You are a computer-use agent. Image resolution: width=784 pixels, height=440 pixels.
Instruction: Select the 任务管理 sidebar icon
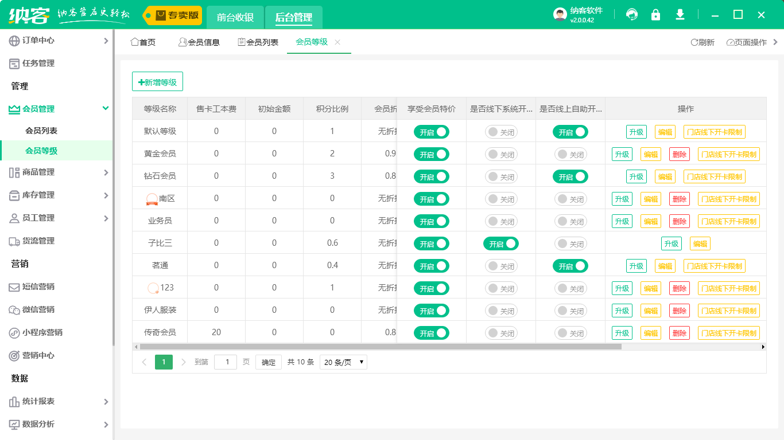click(x=13, y=63)
